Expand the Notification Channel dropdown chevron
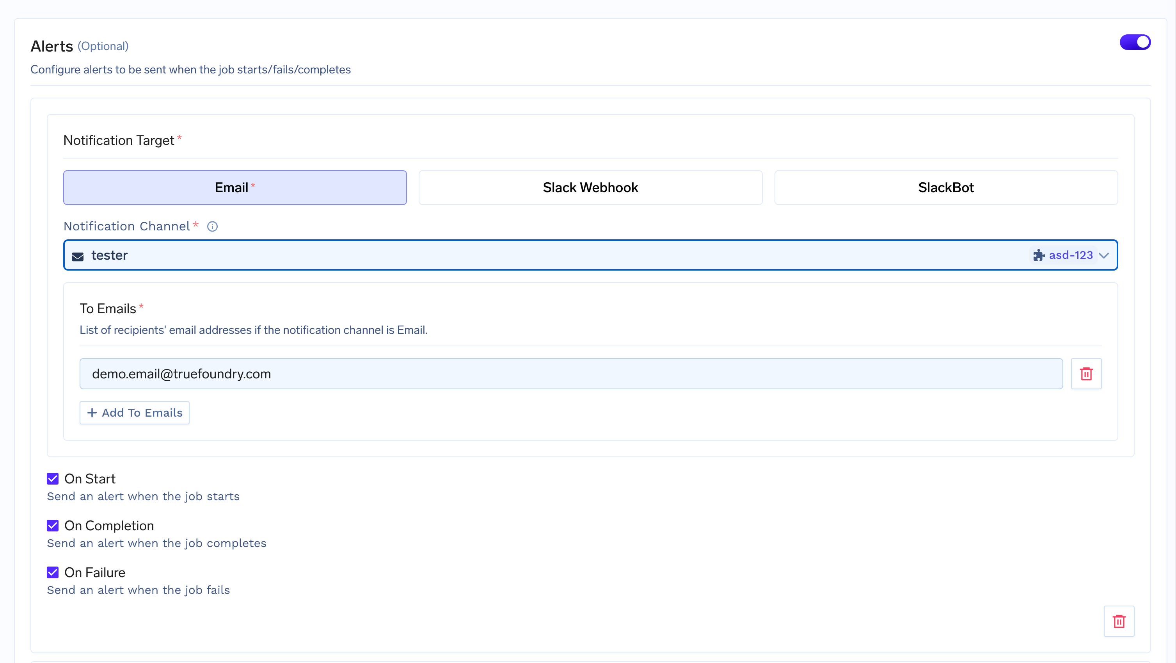The width and height of the screenshot is (1176, 663). point(1104,255)
